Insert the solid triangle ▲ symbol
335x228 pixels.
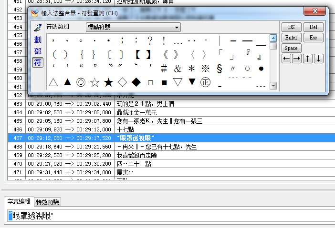(67, 82)
